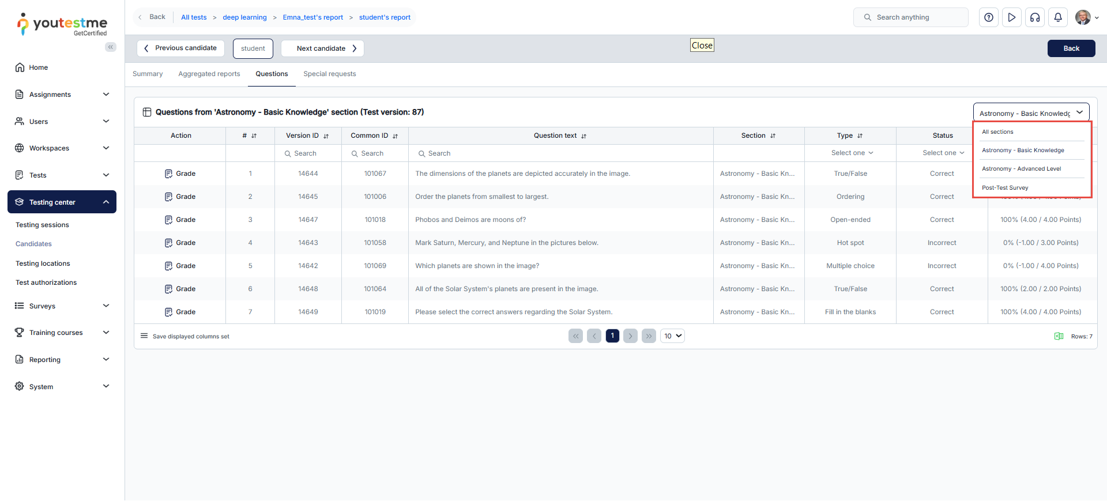Open the video tutorials play icon
Viewport: 1107px width, 501px height.
[x=1011, y=17]
